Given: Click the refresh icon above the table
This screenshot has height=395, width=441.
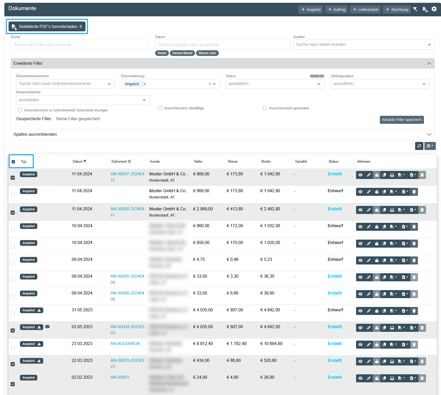Looking at the screenshot, I should 419,146.
